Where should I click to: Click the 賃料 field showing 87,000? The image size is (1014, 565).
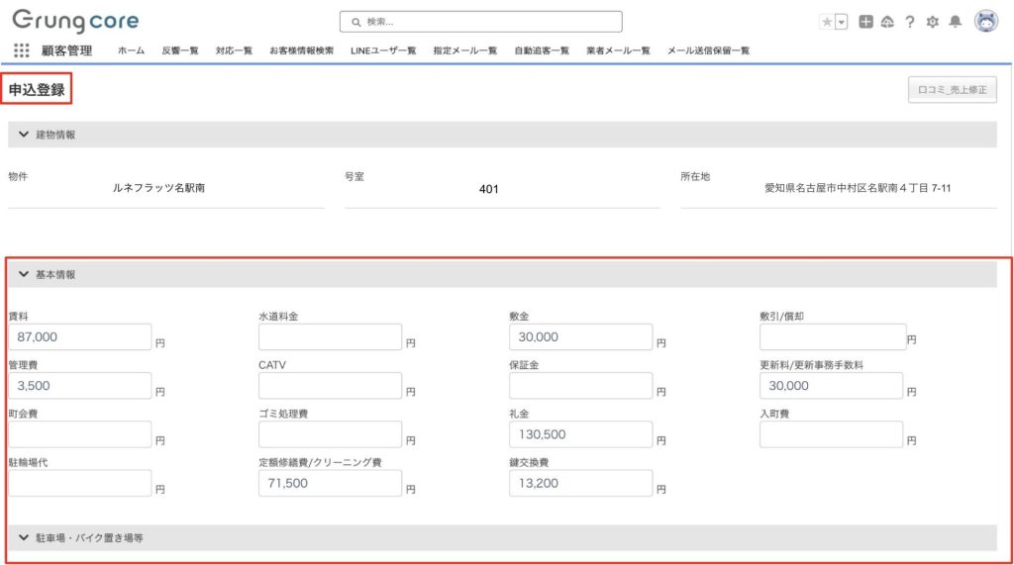80,336
